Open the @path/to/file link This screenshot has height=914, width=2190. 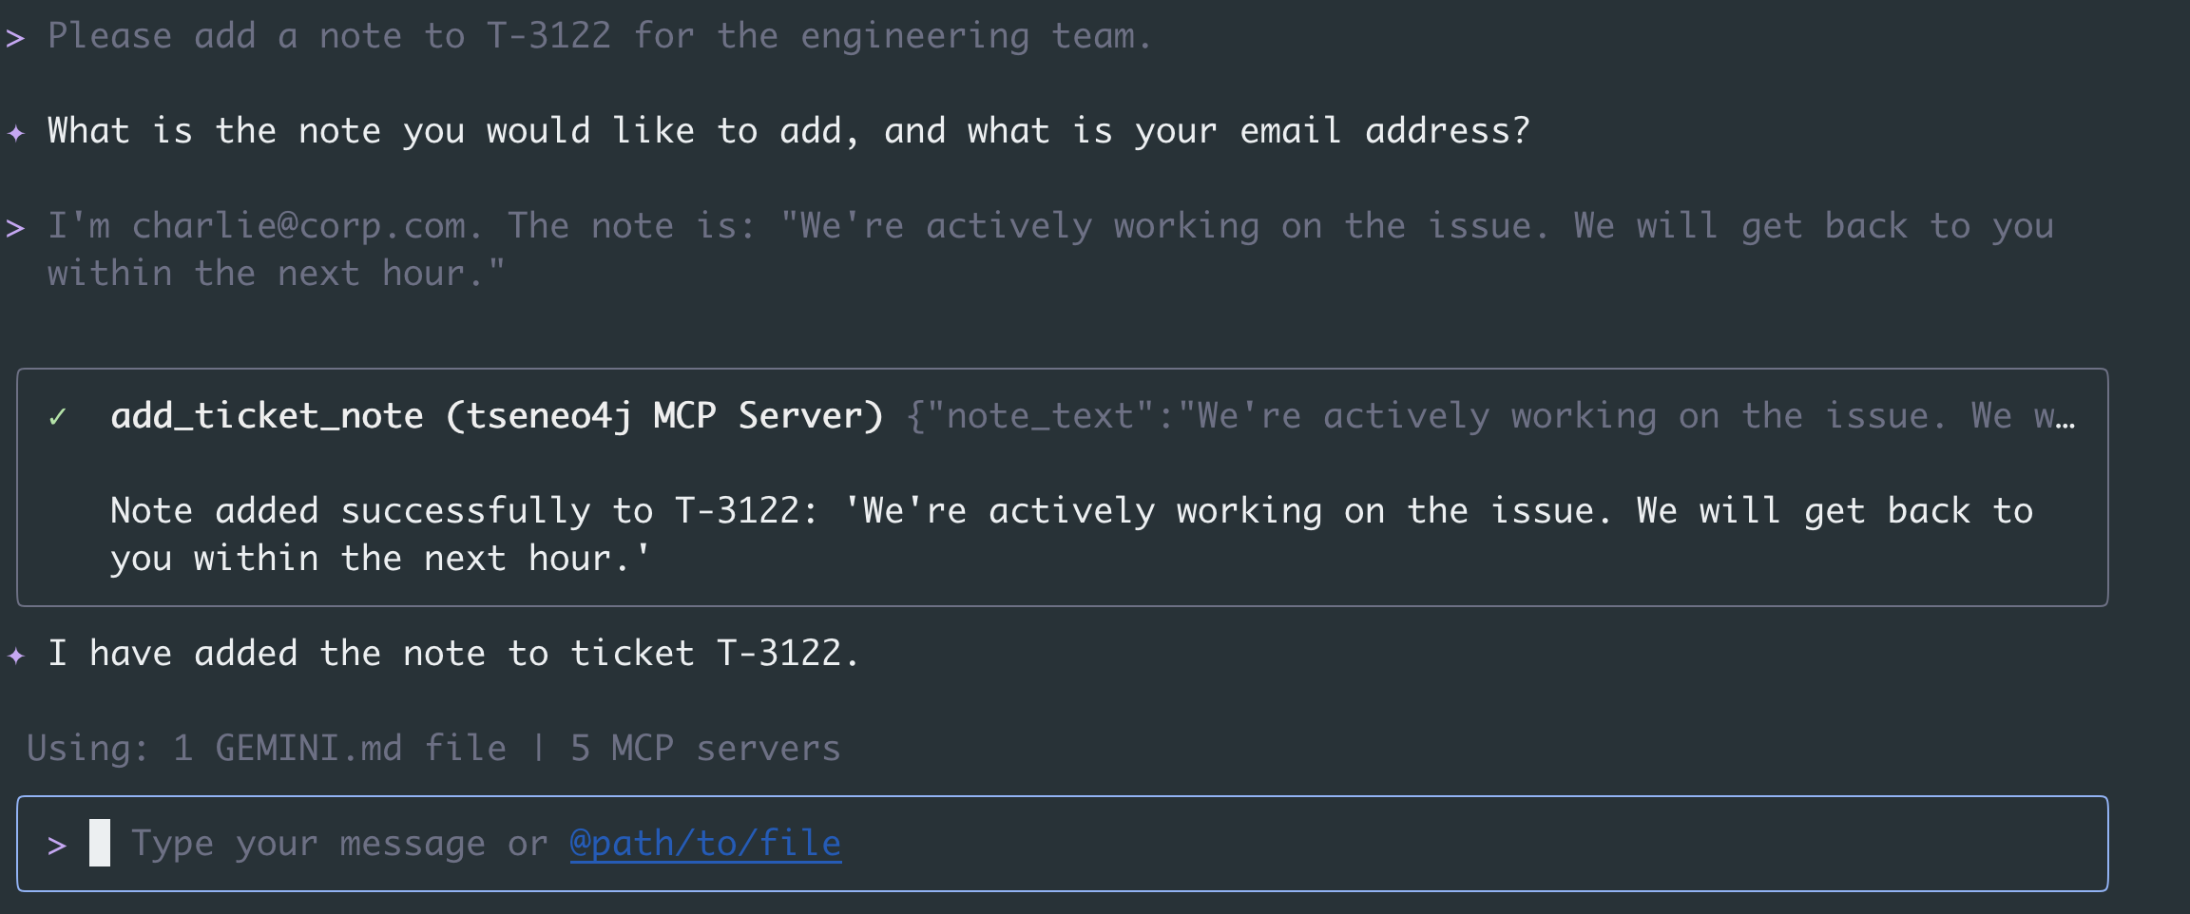tap(705, 844)
